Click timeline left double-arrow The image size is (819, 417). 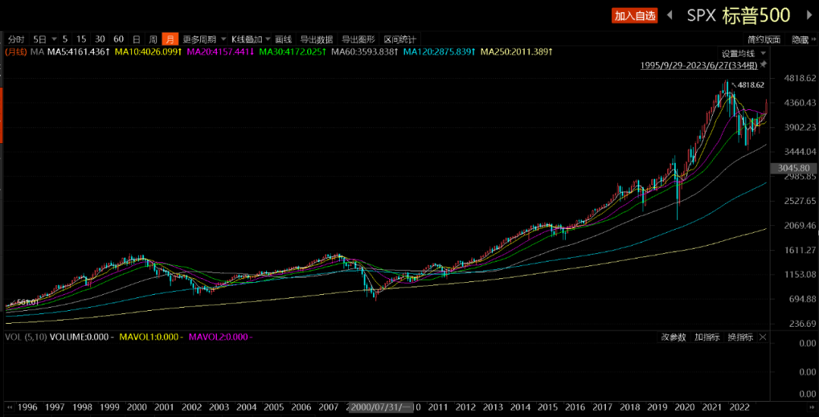pos(9,407)
